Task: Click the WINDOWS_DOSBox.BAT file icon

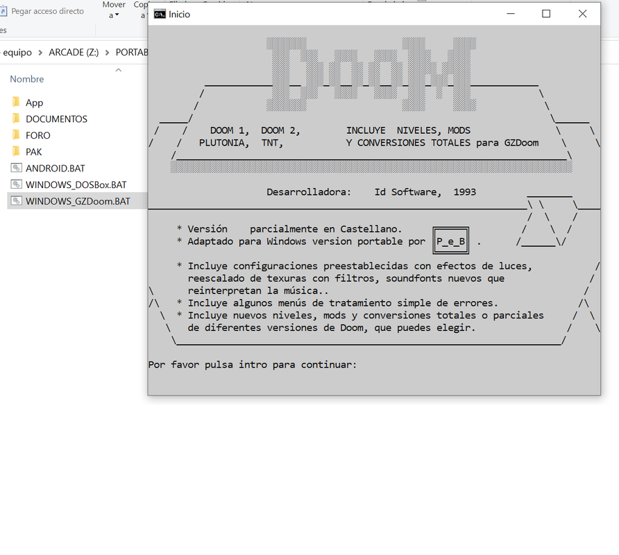Action: (16, 185)
